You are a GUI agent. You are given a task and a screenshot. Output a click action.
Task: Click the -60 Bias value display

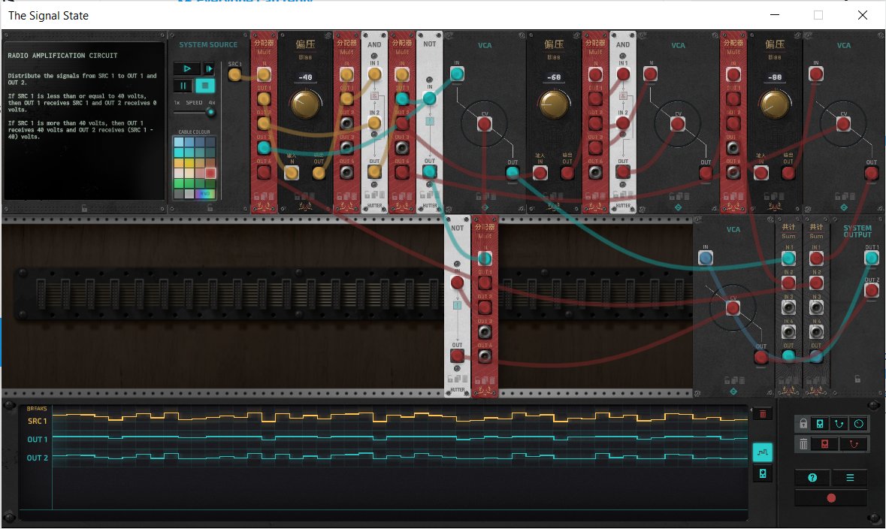pos(554,77)
